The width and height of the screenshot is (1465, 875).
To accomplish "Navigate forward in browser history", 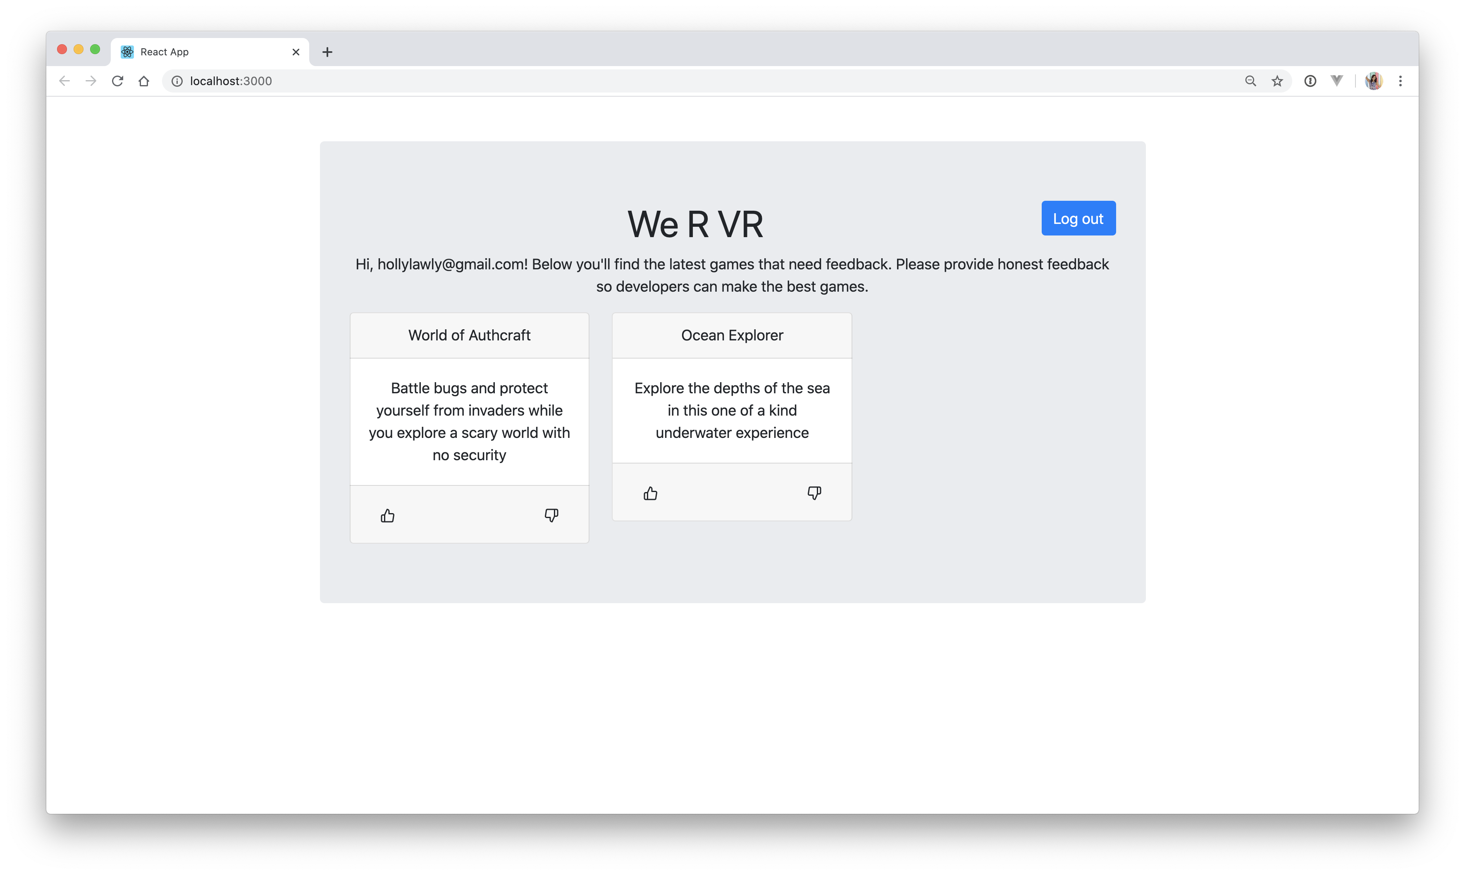I will (91, 81).
